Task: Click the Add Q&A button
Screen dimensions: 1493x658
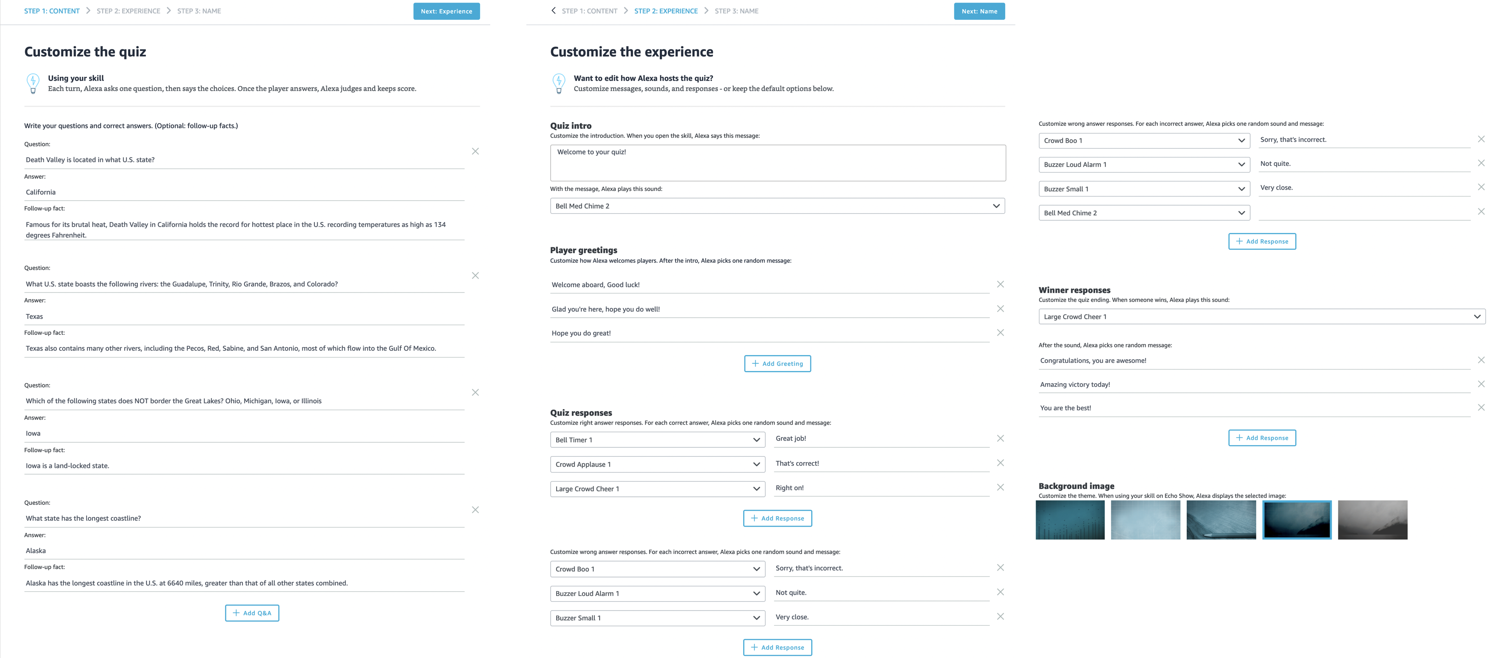Action: pos(252,613)
